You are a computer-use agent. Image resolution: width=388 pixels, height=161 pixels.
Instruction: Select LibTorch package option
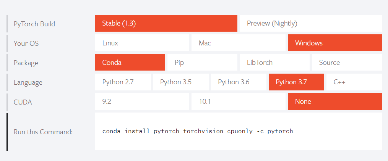tap(274, 62)
